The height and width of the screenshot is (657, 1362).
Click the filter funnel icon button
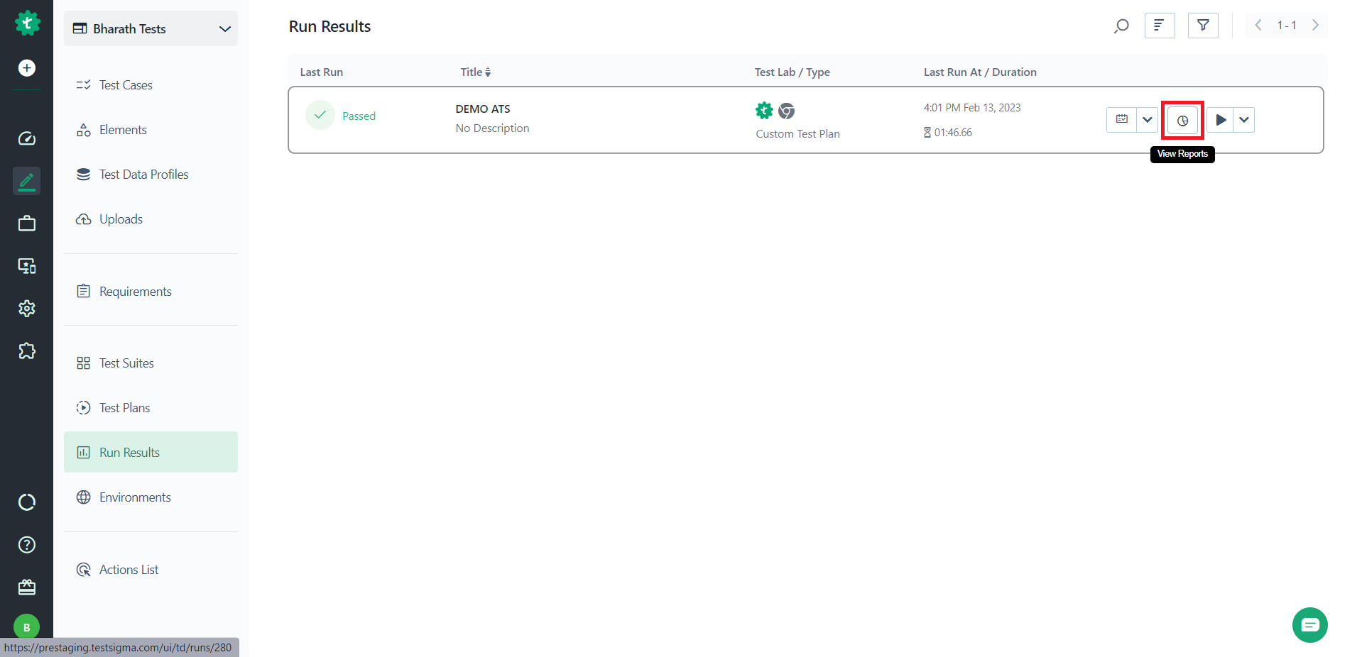1203,26
